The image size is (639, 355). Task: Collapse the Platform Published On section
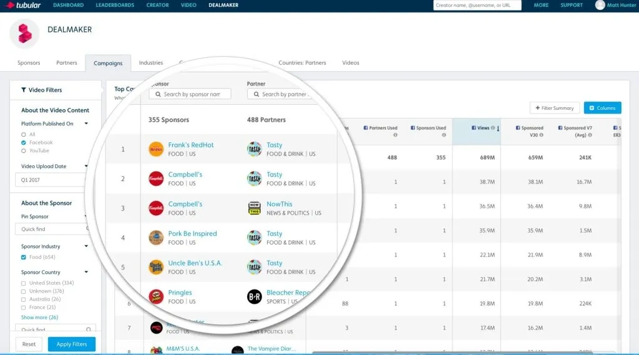pos(86,124)
